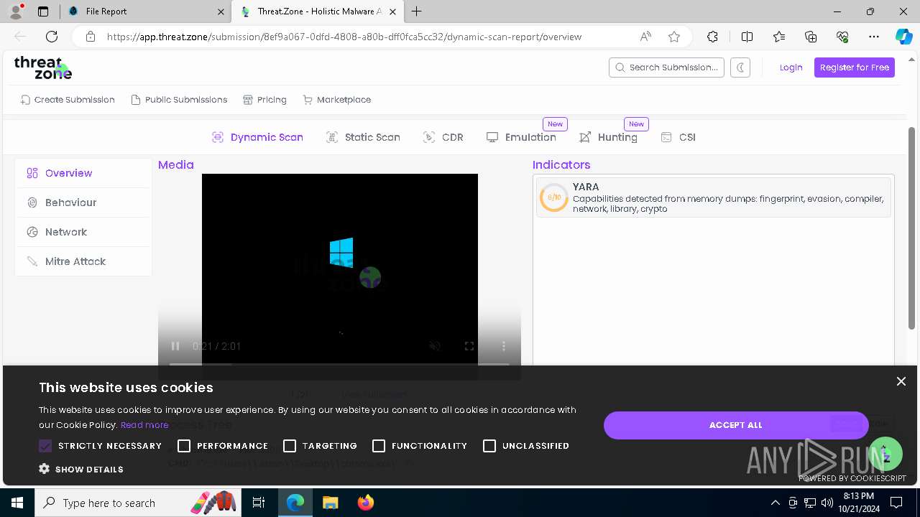Click the Read aloud icon
920x517 pixels.
[645, 37]
